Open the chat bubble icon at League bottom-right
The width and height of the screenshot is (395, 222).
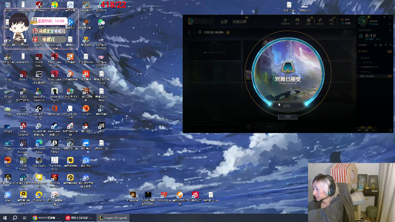(360, 130)
